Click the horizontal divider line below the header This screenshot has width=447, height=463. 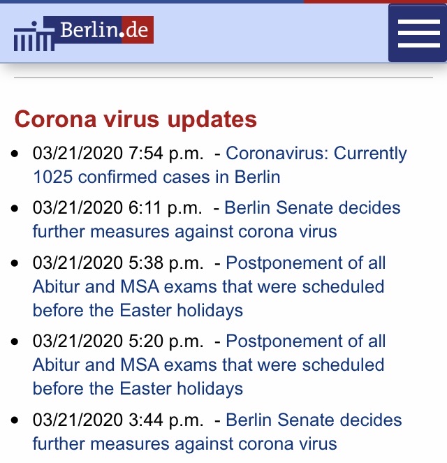pyautogui.click(x=223, y=78)
